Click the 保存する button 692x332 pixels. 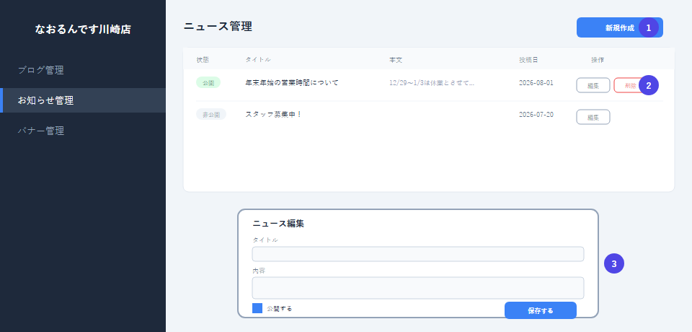point(540,310)
